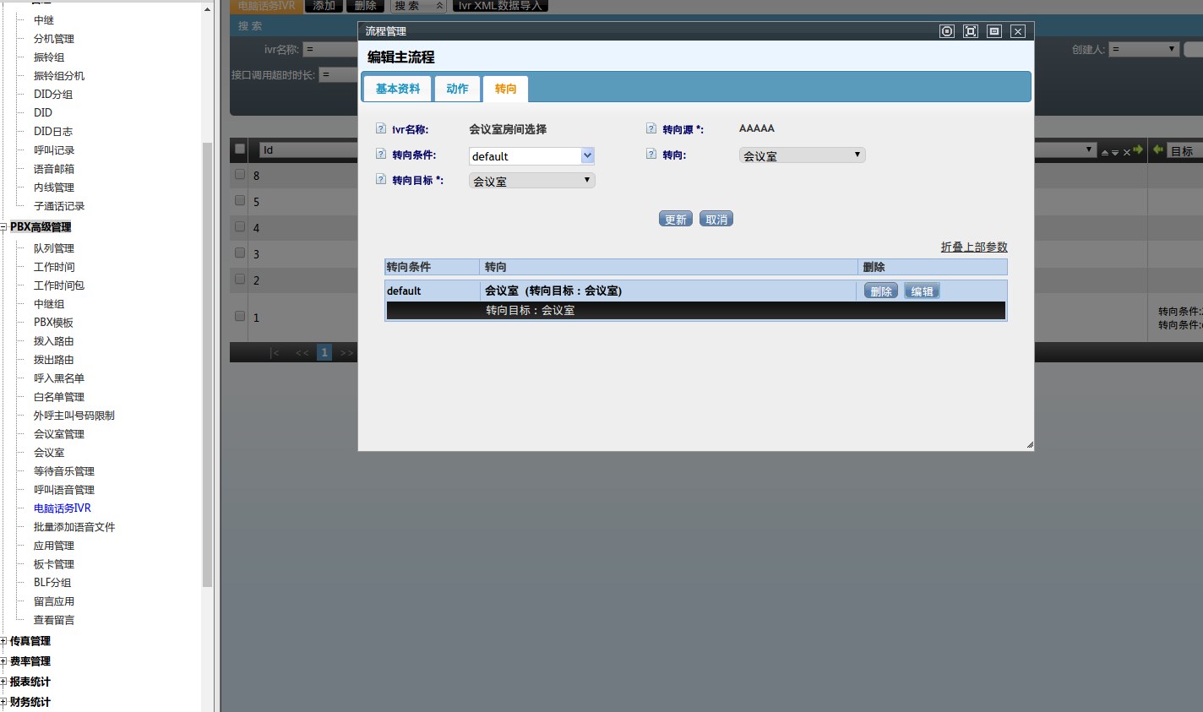Viewport: 1203px width, 712px height.
Task: Click the expand-corners icon in 流程管理 title bar
Action: pyautogui.click(x=971, y=31)
